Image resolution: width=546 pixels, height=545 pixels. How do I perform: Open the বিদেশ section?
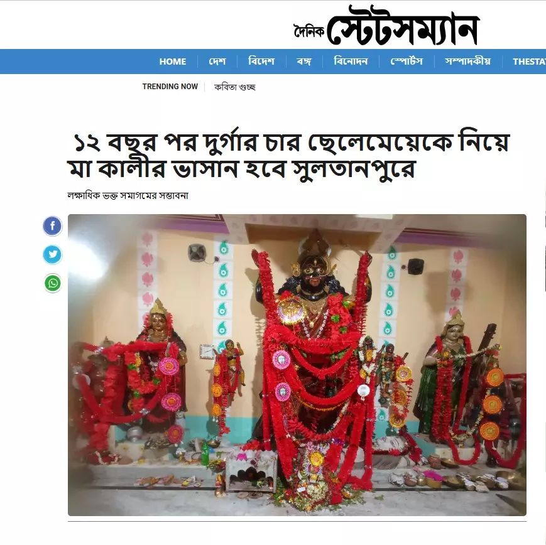coord(261,62)
